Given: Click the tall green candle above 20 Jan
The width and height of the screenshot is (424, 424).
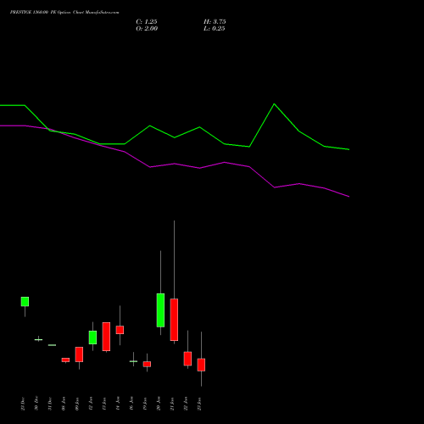Looking at the screenshot, I should pyautogui.click(x=160, y=310).
